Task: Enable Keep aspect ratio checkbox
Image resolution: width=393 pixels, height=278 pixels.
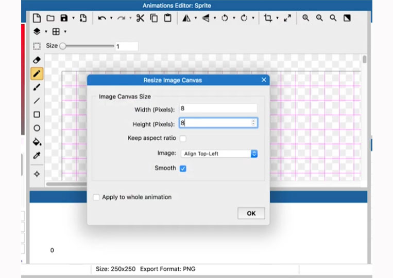Action: (x=183, y=138)
